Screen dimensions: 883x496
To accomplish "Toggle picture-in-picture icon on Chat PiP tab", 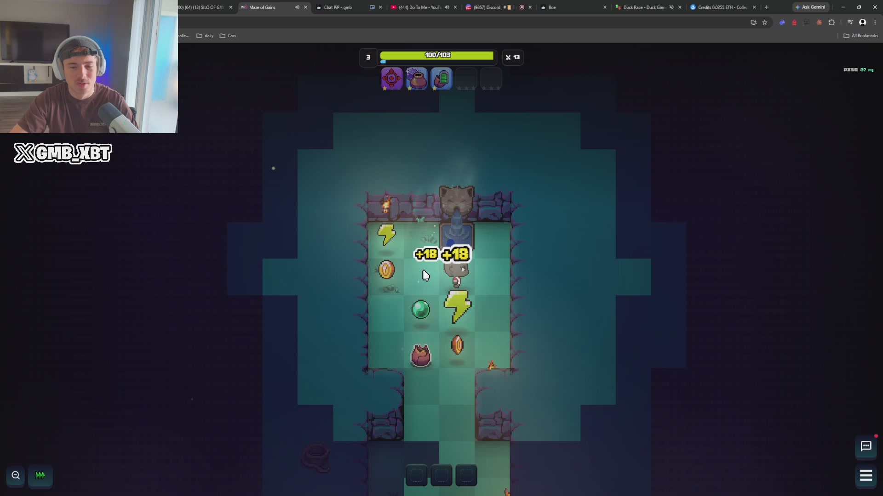I will 372,7.
